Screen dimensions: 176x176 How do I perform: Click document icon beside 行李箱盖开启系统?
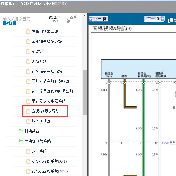[x=28, y=72]
